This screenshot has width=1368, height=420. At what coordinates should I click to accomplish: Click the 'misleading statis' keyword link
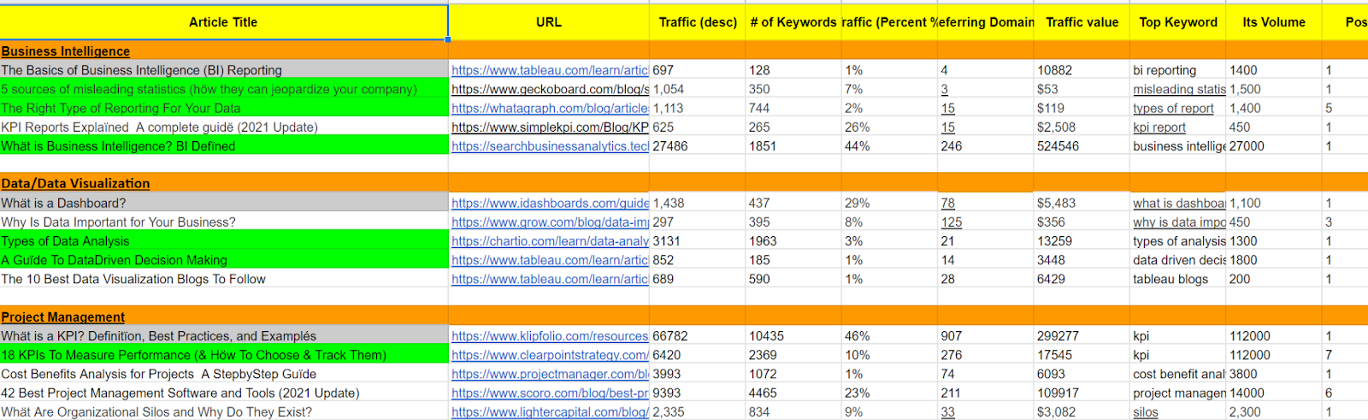point(1179,89)
